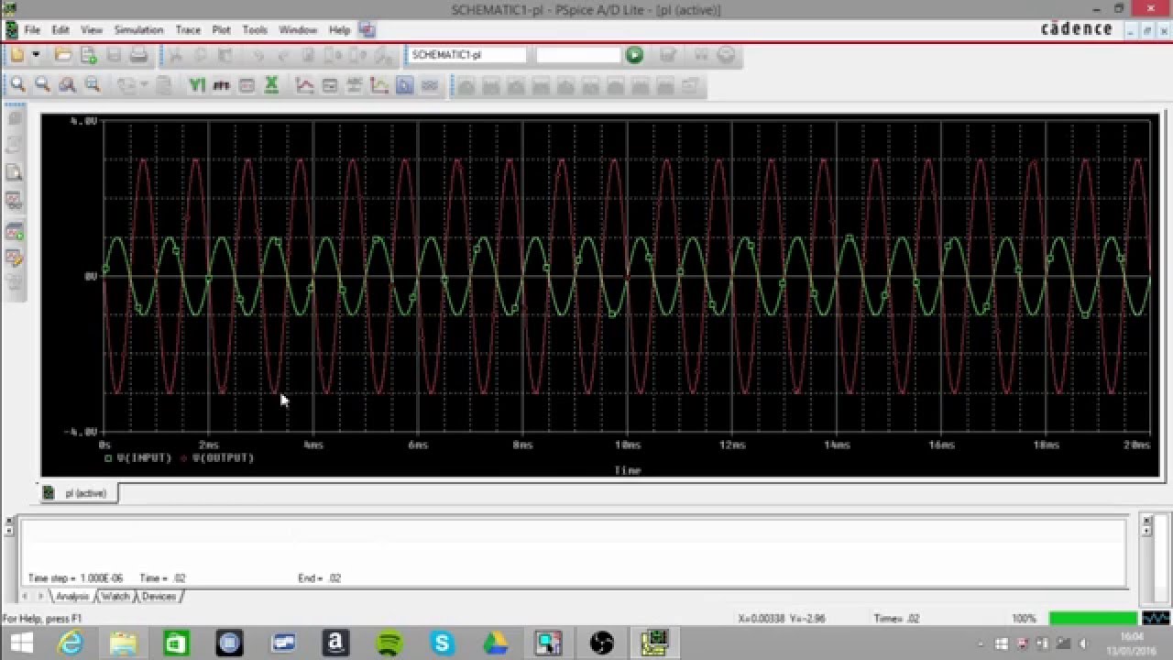This screenshot has width=1173, height=660.
Task: Click the waveform icon in the status bar
Action: pyautogui.click(x=1156, y=619)
